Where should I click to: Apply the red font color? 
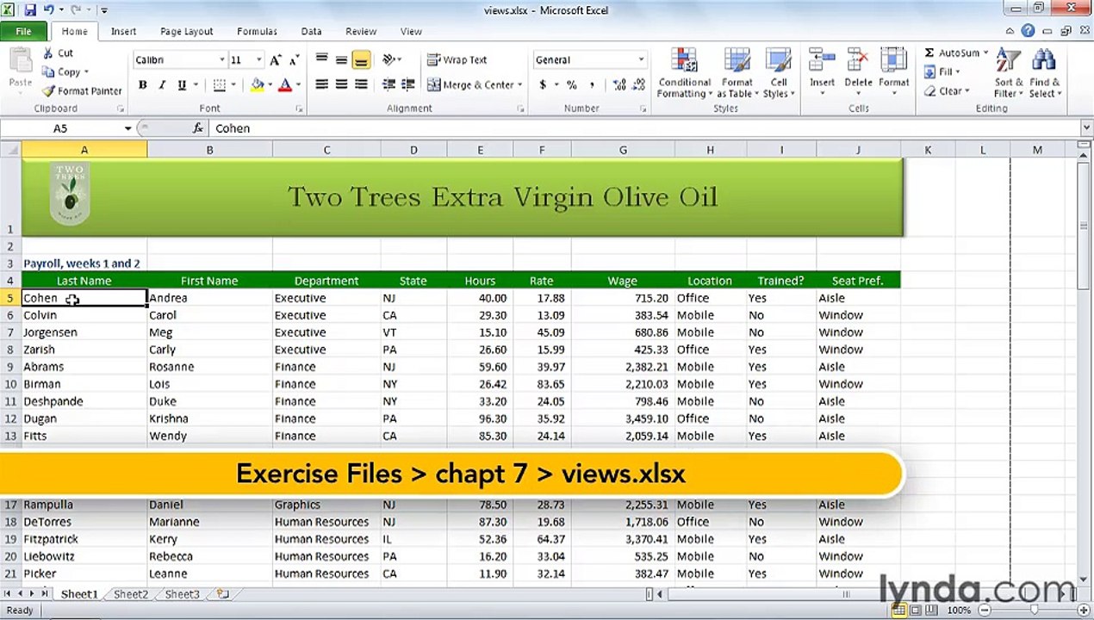click(x=285, y=85)
